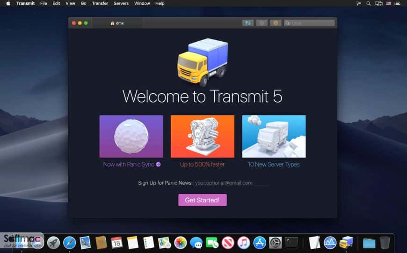Open iTunes music icon in Dock

point(243,243)
